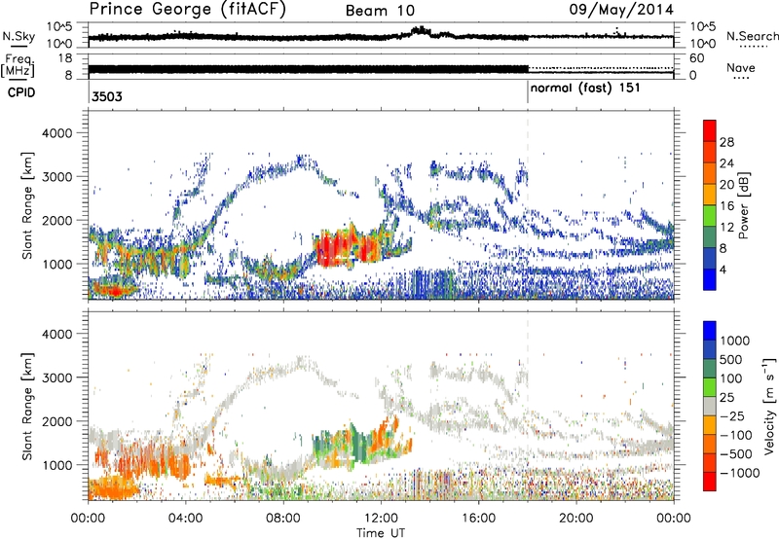Click the "28" label on the power colorbar
Screen dimensions: 779x539
coord(726,142)
